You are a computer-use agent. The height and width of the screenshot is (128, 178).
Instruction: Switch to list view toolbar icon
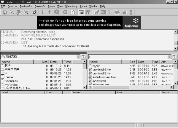(x=81, y=12)
